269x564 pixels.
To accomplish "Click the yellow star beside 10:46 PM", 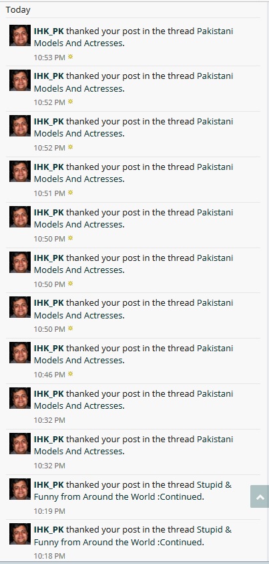I will pos(70,374).
